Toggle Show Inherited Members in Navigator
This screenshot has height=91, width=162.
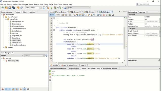point(3,89)
